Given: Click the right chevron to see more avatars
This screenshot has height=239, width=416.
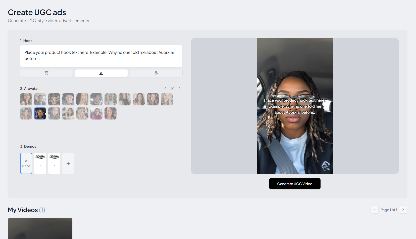Looking at the screenshot, I should pyautogui.click(x=179, y=88).
